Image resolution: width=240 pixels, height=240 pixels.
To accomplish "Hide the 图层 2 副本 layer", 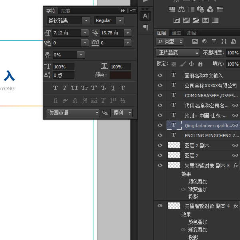I will pyautogui.click(x=160, y=145).
